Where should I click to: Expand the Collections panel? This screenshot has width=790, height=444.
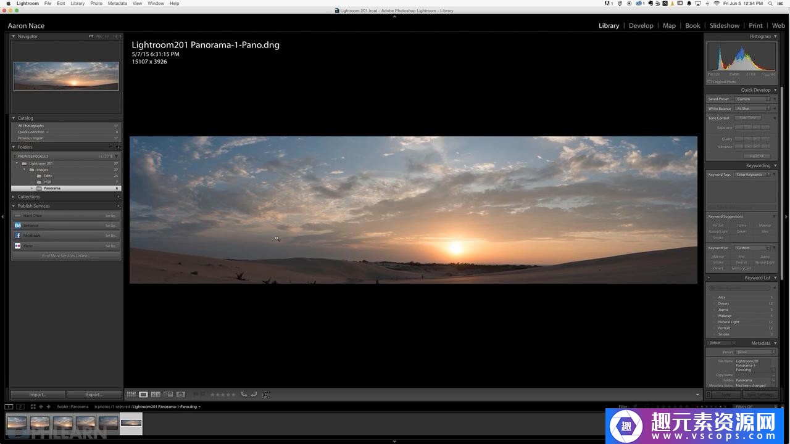pos(14,197)
